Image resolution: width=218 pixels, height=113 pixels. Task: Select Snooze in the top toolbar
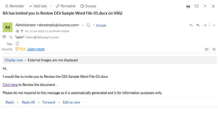[x=88, y=6]
